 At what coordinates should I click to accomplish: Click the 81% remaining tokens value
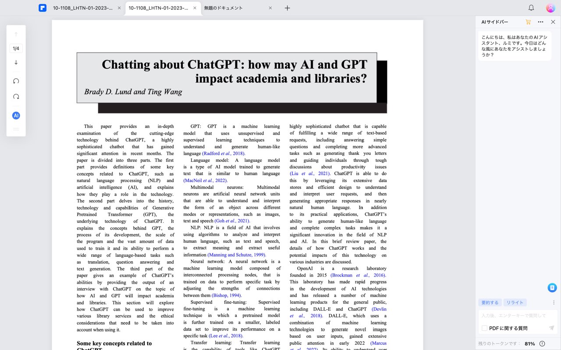tap(529, 344)
